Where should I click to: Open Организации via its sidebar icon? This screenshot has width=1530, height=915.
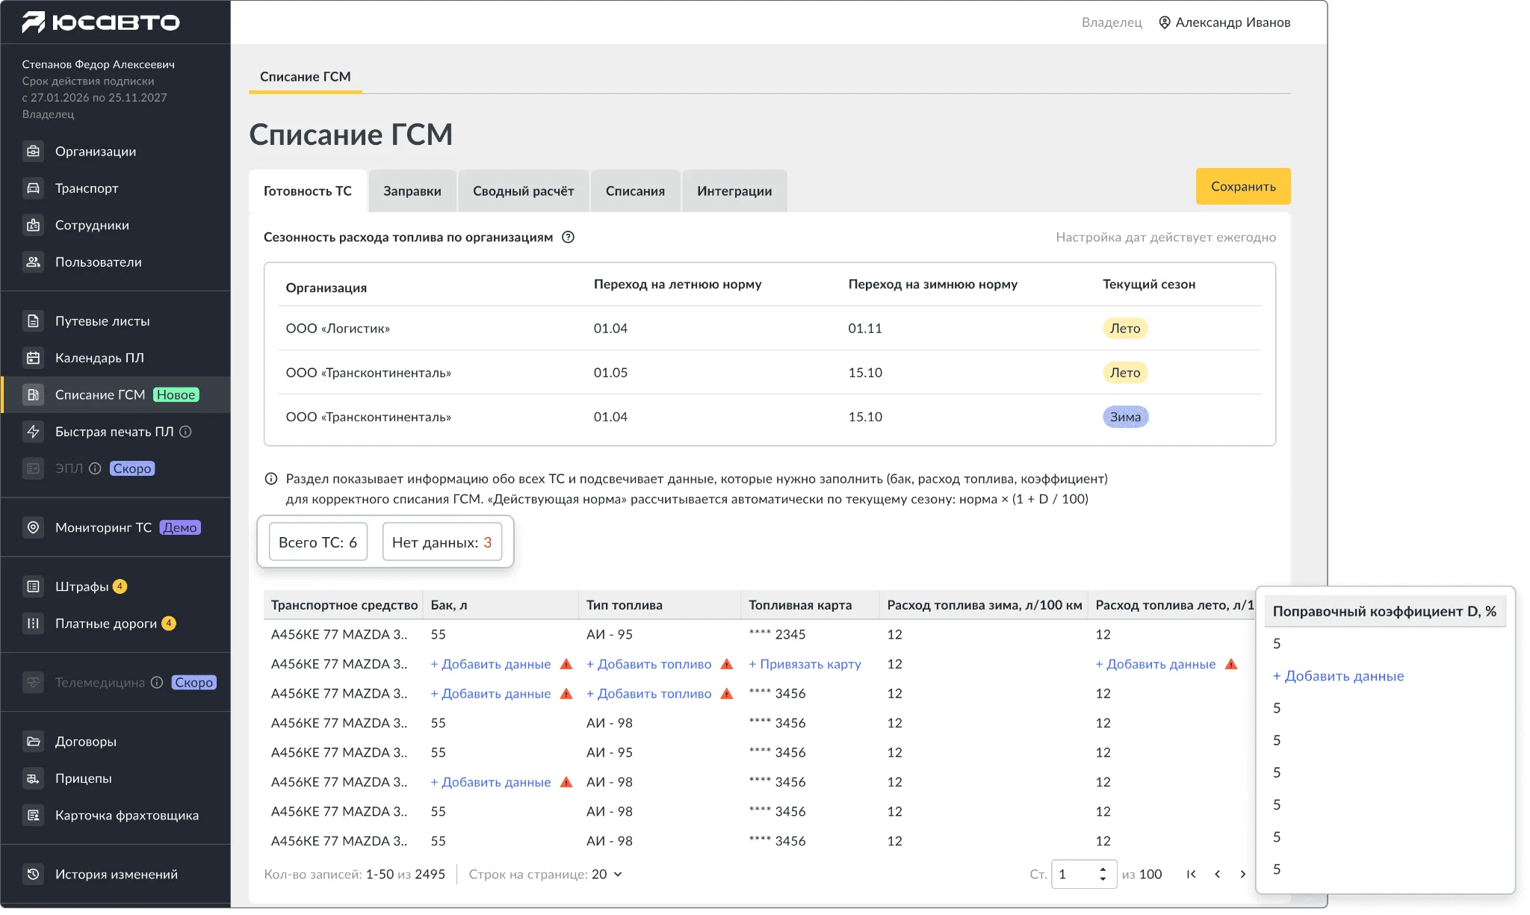(33, 152)
